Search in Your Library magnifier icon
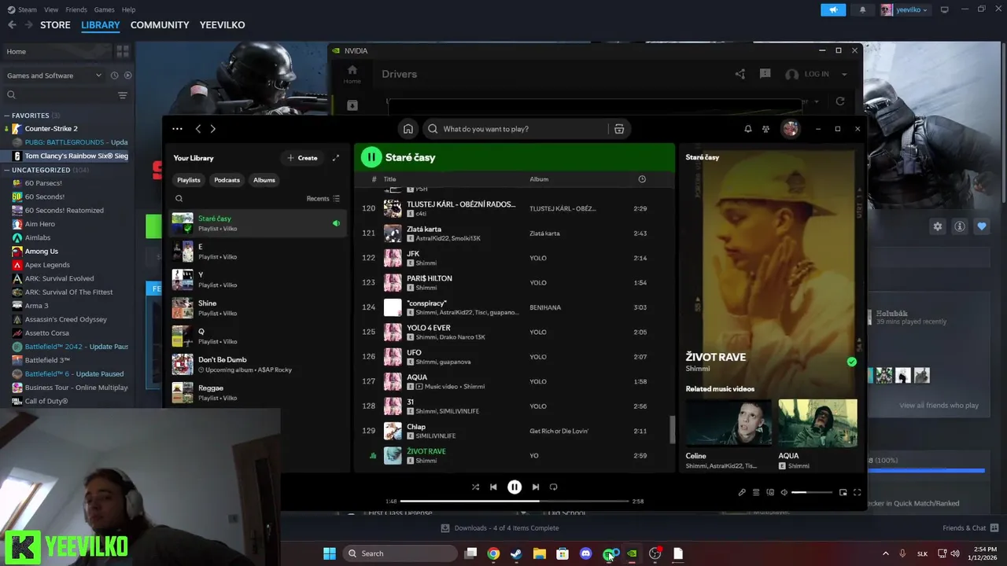Screen dimensions: 1007x566 179,199
